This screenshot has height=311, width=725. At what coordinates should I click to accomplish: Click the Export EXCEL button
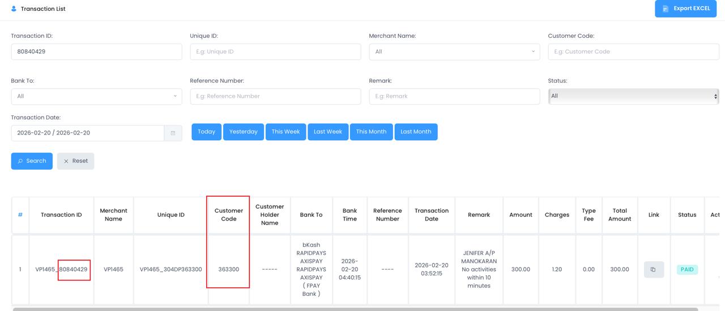pyautogui.click(x=685, y=8)
